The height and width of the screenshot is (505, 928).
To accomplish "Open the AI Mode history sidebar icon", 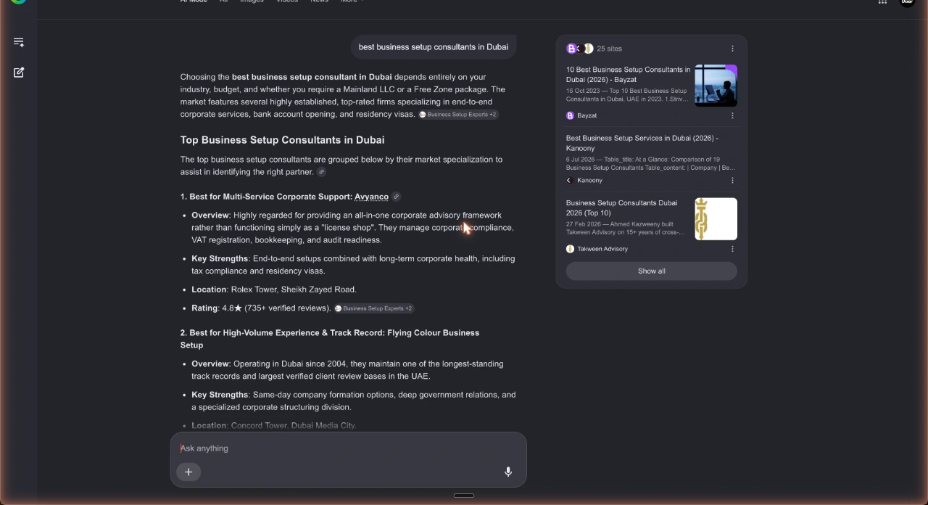I will (19, 42).
